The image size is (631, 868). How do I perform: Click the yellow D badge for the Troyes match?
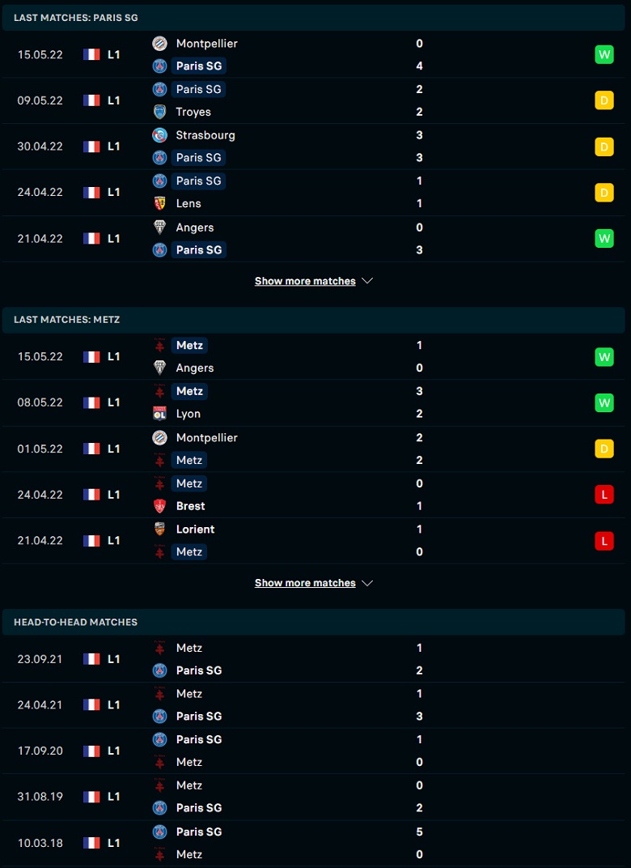pyautogui.click(x=604, y=100)
